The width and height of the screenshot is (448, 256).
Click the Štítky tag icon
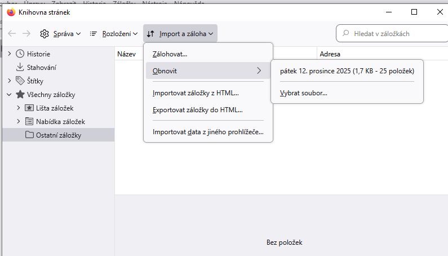(x=20, y=81)
